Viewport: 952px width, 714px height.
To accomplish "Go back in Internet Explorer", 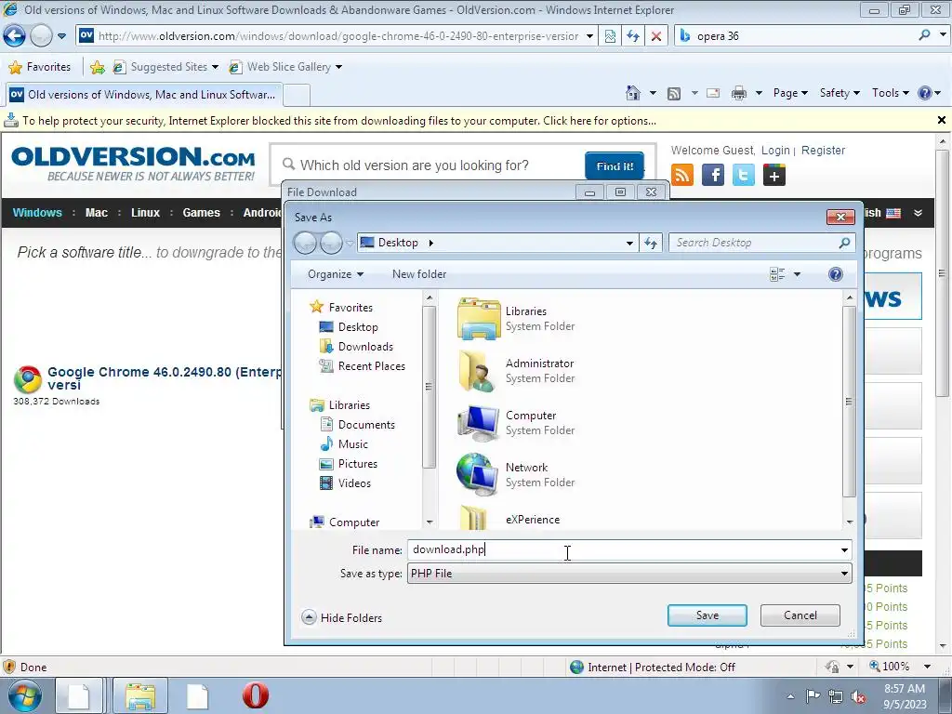I will pos(15,36).
